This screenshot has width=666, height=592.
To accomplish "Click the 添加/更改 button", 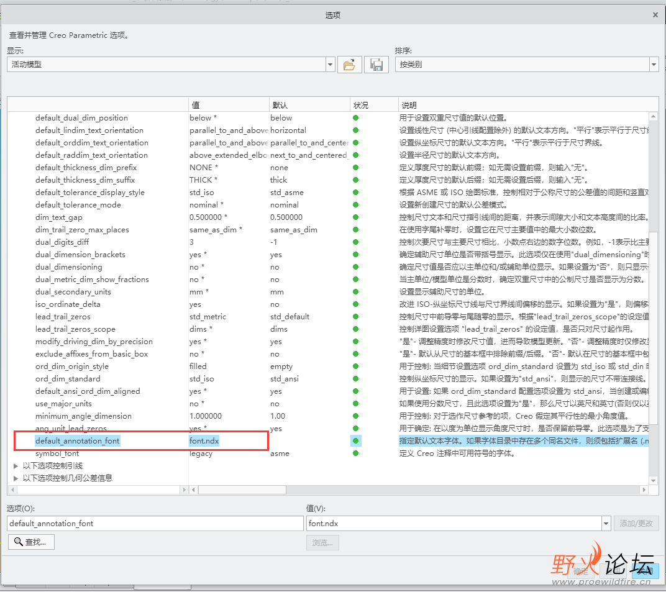I will (x=636, y=524).
